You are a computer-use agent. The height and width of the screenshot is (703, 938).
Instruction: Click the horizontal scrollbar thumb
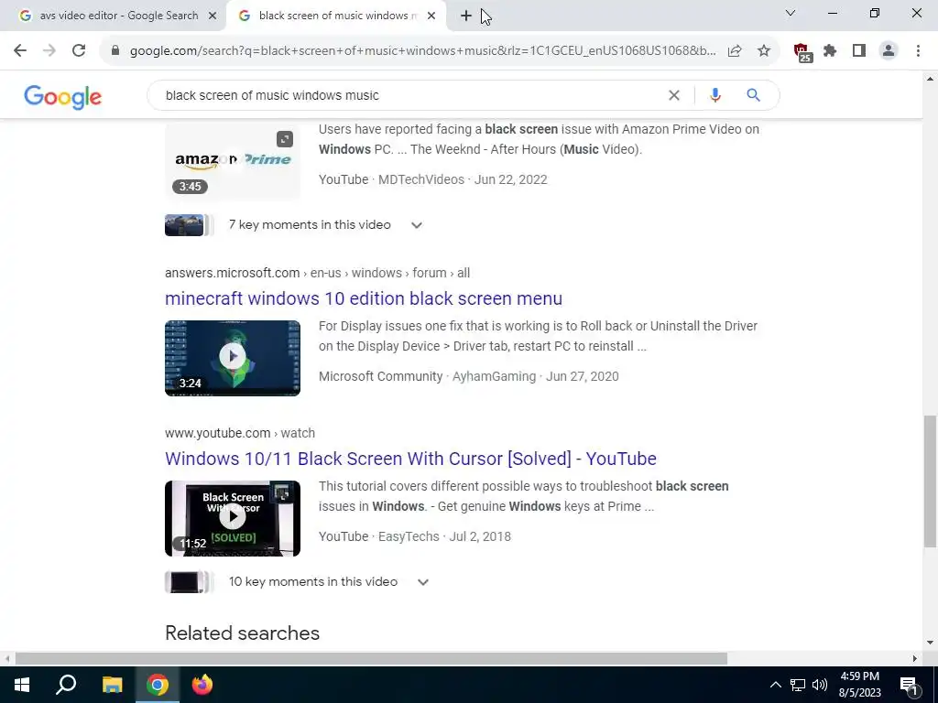pyautogui.click(x=371, y=659)
